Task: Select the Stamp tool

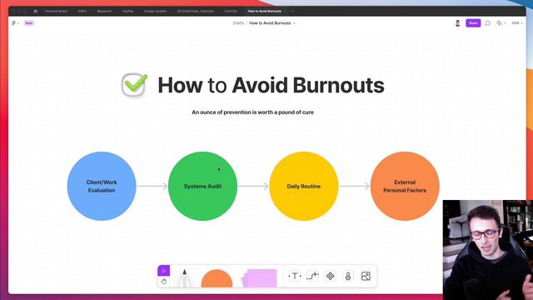Action: 348,276
